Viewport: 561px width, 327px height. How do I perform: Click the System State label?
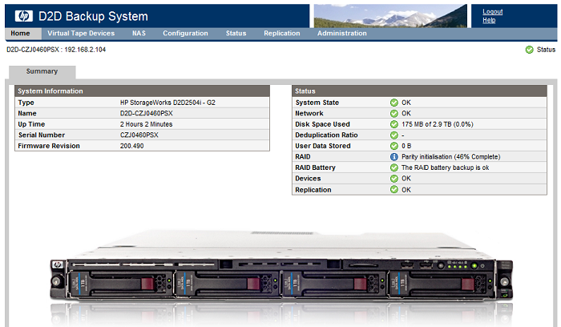click(317, 103)
